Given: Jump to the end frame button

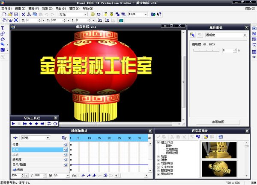Looking at the screenshot, I should (42, 123).
